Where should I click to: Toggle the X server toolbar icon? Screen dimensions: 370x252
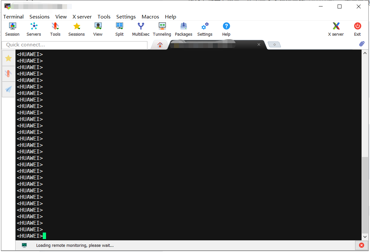(336, 29)
